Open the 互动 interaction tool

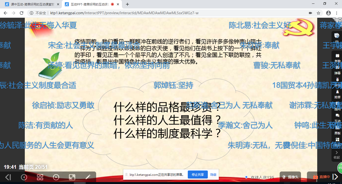tap(337, 118)
